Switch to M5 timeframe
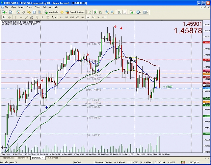The height and width of the screenshot is (165, 211). 67,17
